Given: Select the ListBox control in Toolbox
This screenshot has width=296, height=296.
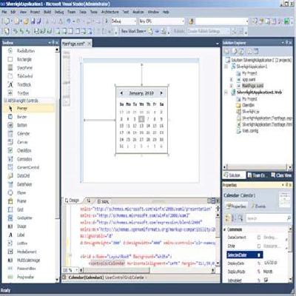Looking at the screenshot, I should pyautogui.click(x=22, y=243).
